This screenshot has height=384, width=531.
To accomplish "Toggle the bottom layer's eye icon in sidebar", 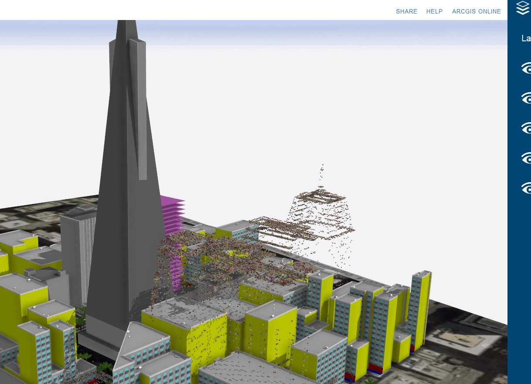I will tap(528, 189).
